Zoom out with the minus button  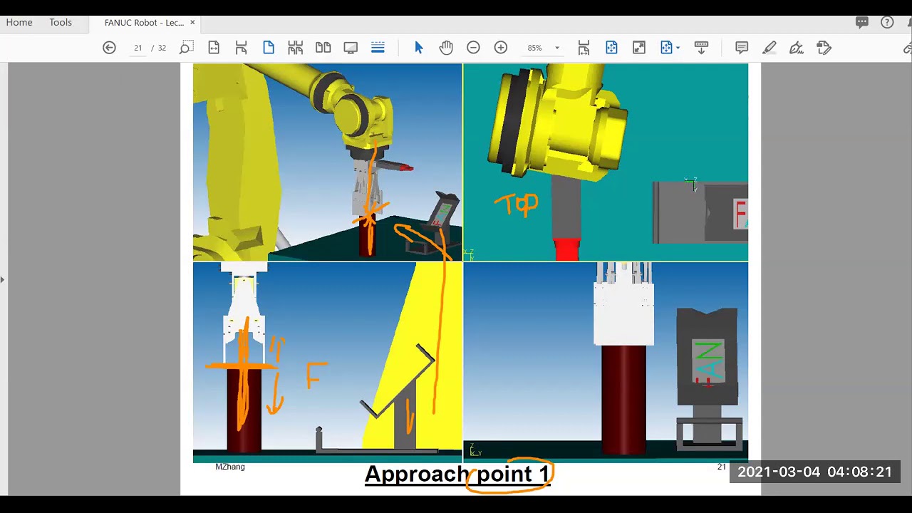coord(473,48)
